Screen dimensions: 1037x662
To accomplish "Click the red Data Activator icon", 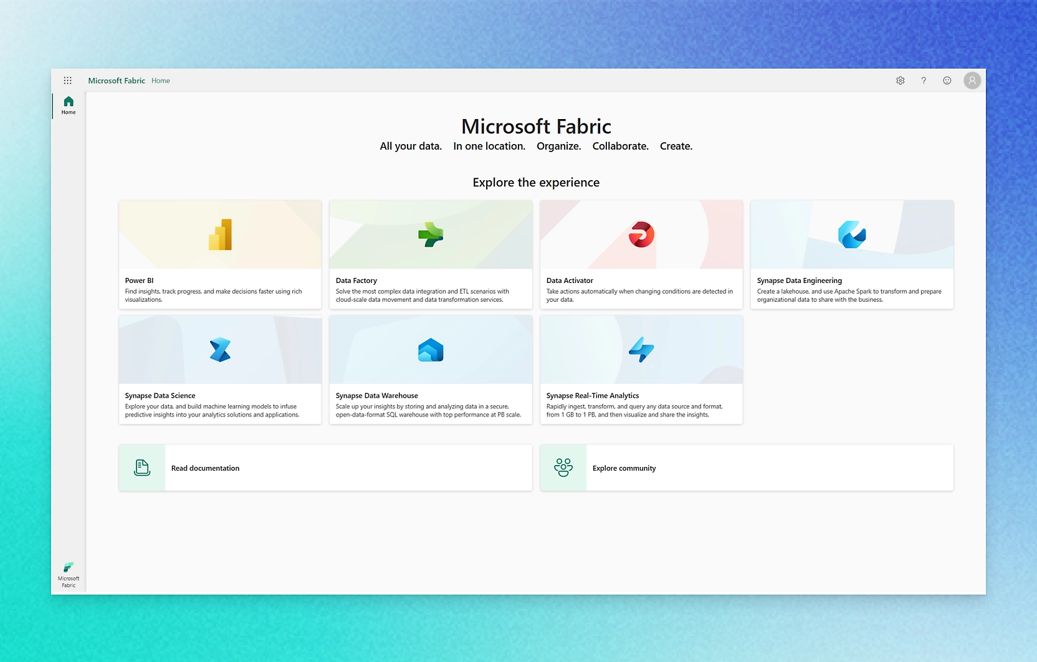I will tap(641, 235).
